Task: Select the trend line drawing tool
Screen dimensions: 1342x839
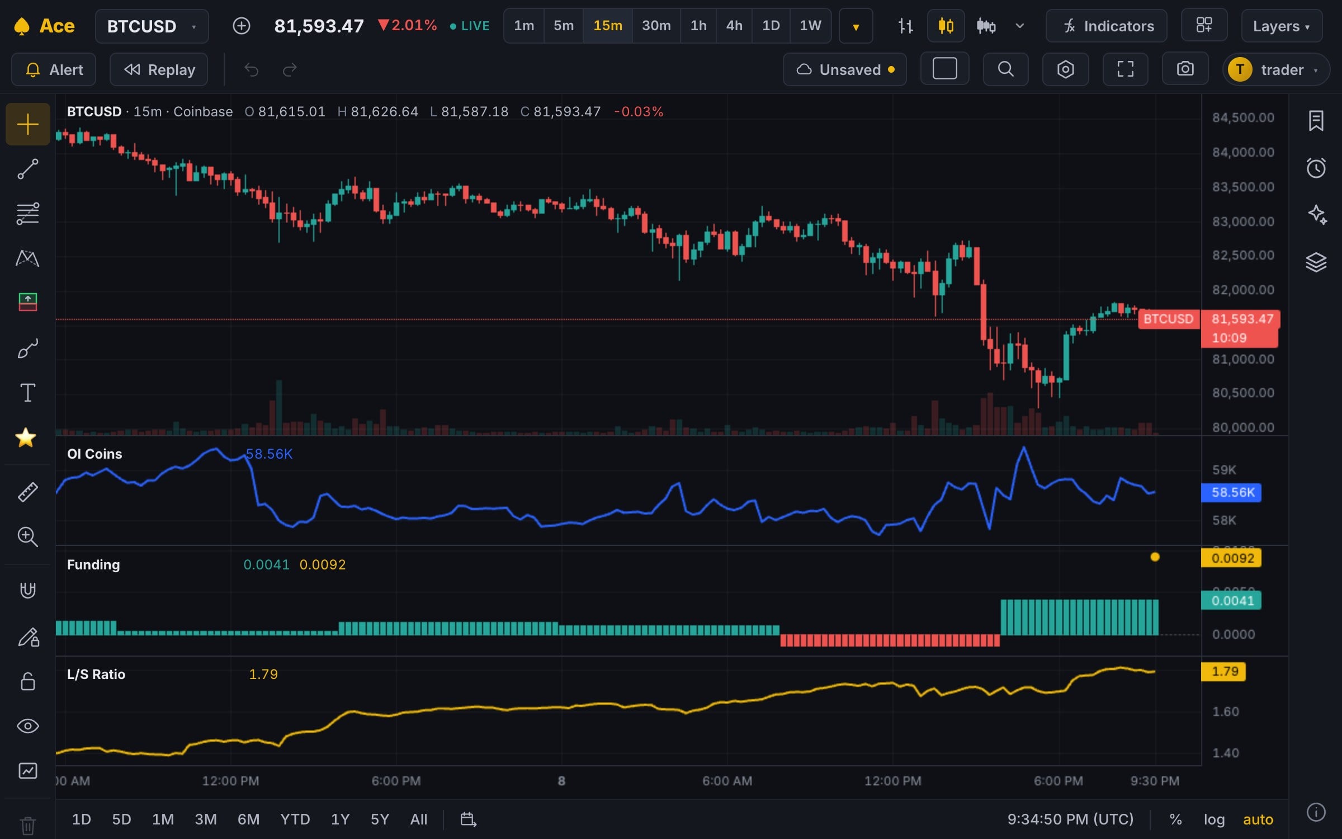Action: coord(27,169)
